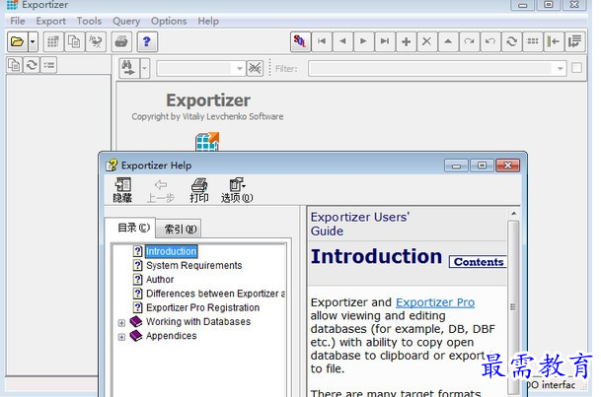
Task: Expand the Appendices tree node
Action: [x=121, y=337]
